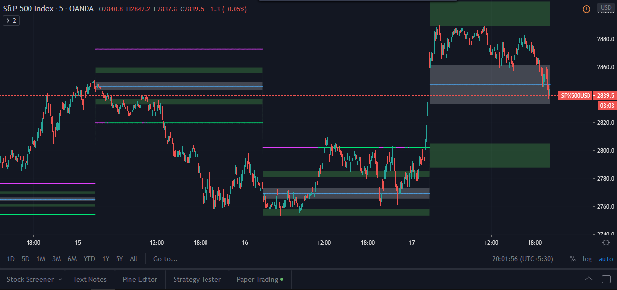Click the SPX500USD price label
The height and width of the screenshot is (290, 617).
click(x=576, y=96)
